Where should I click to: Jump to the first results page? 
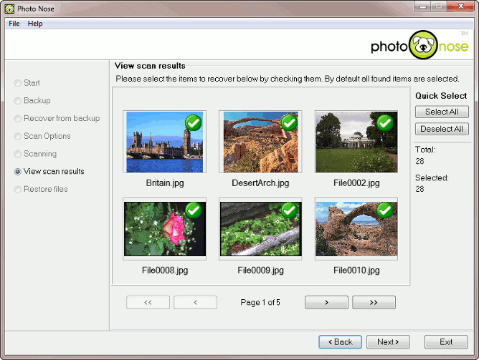148,303
